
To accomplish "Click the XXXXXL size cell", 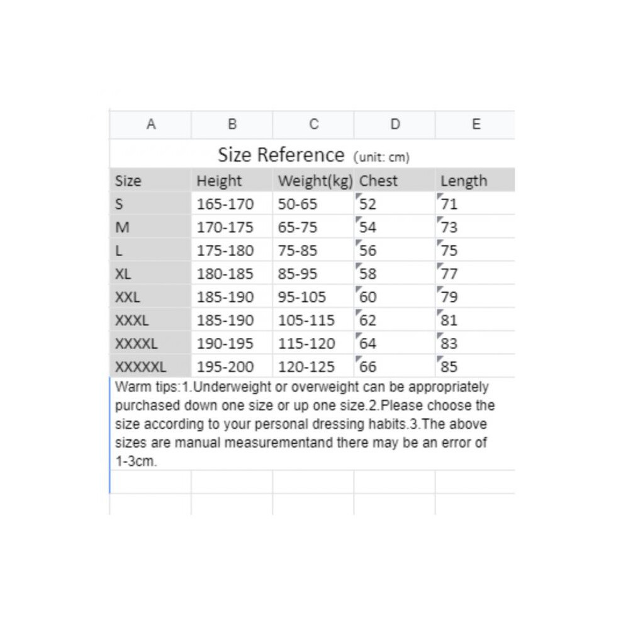I will [x=150, y=366].
